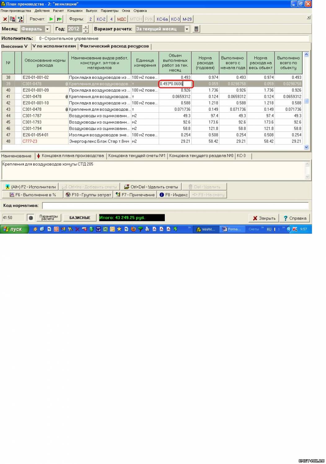Open the Окна menu
326x464 pixels.
click(x=126, y=11)
